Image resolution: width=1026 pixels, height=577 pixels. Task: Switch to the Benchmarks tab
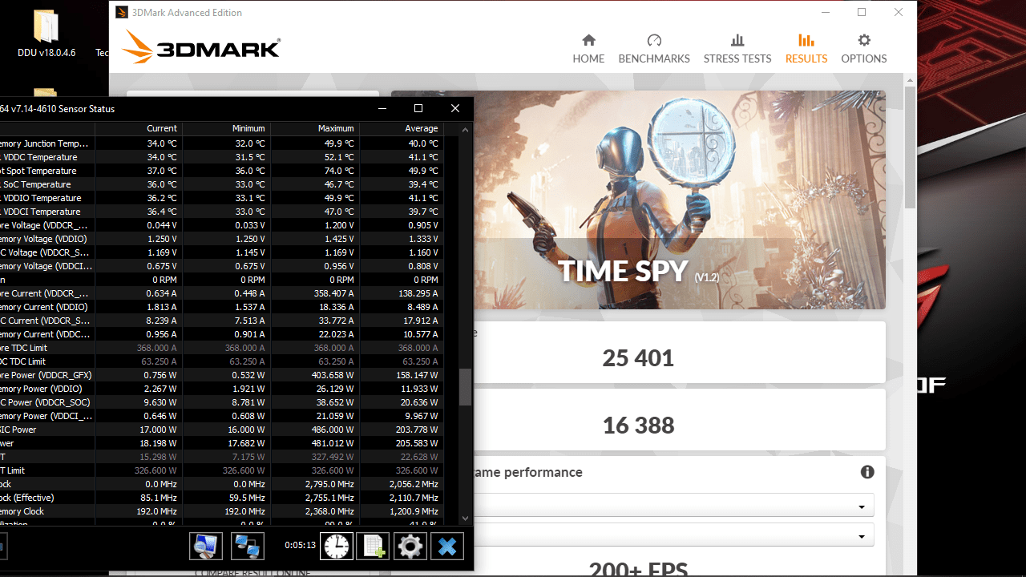[x=654, y=49]
